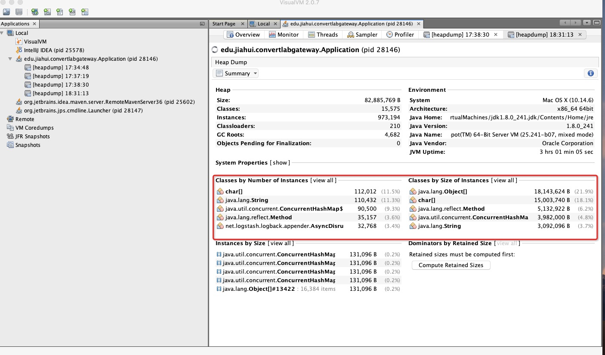Click the Add JMX Connection toolbar icon
605x355 pixels.
47,12
